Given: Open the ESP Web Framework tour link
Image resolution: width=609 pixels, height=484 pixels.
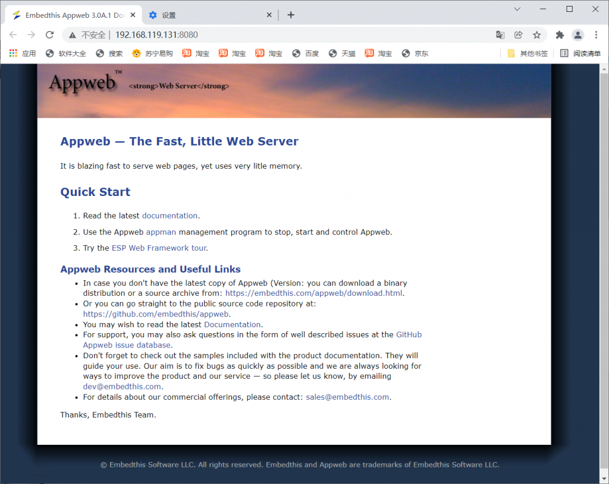Looking at the screenshot, I should point(159,248).
